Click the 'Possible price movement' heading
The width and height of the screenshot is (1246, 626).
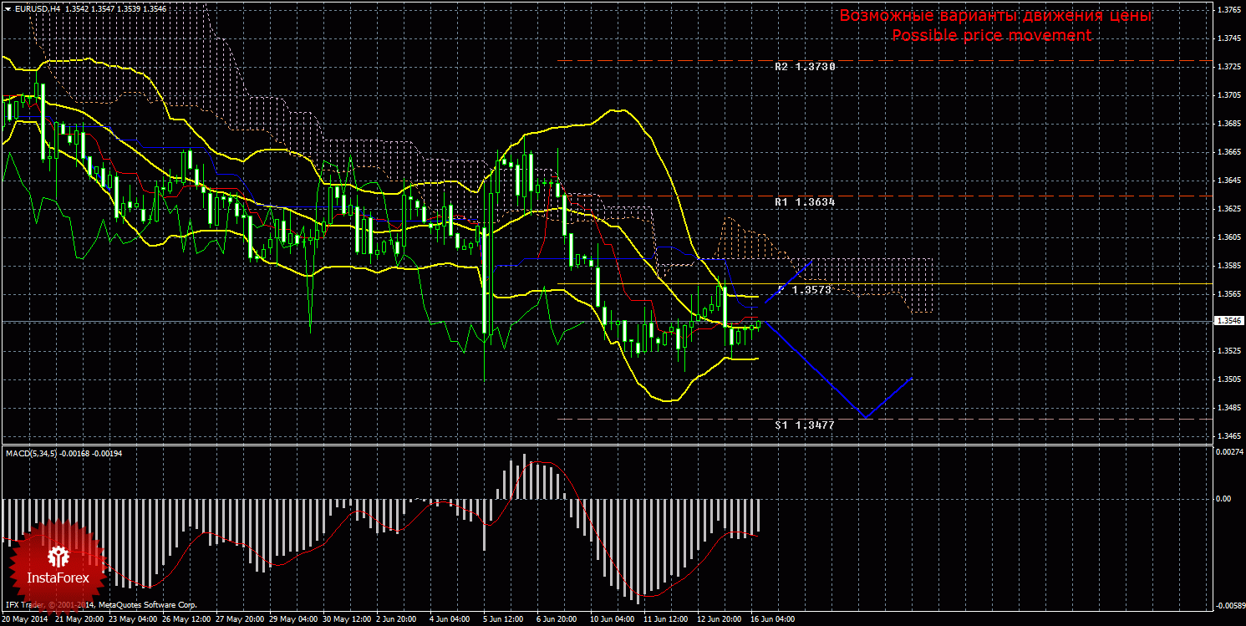tap(991, 35)
